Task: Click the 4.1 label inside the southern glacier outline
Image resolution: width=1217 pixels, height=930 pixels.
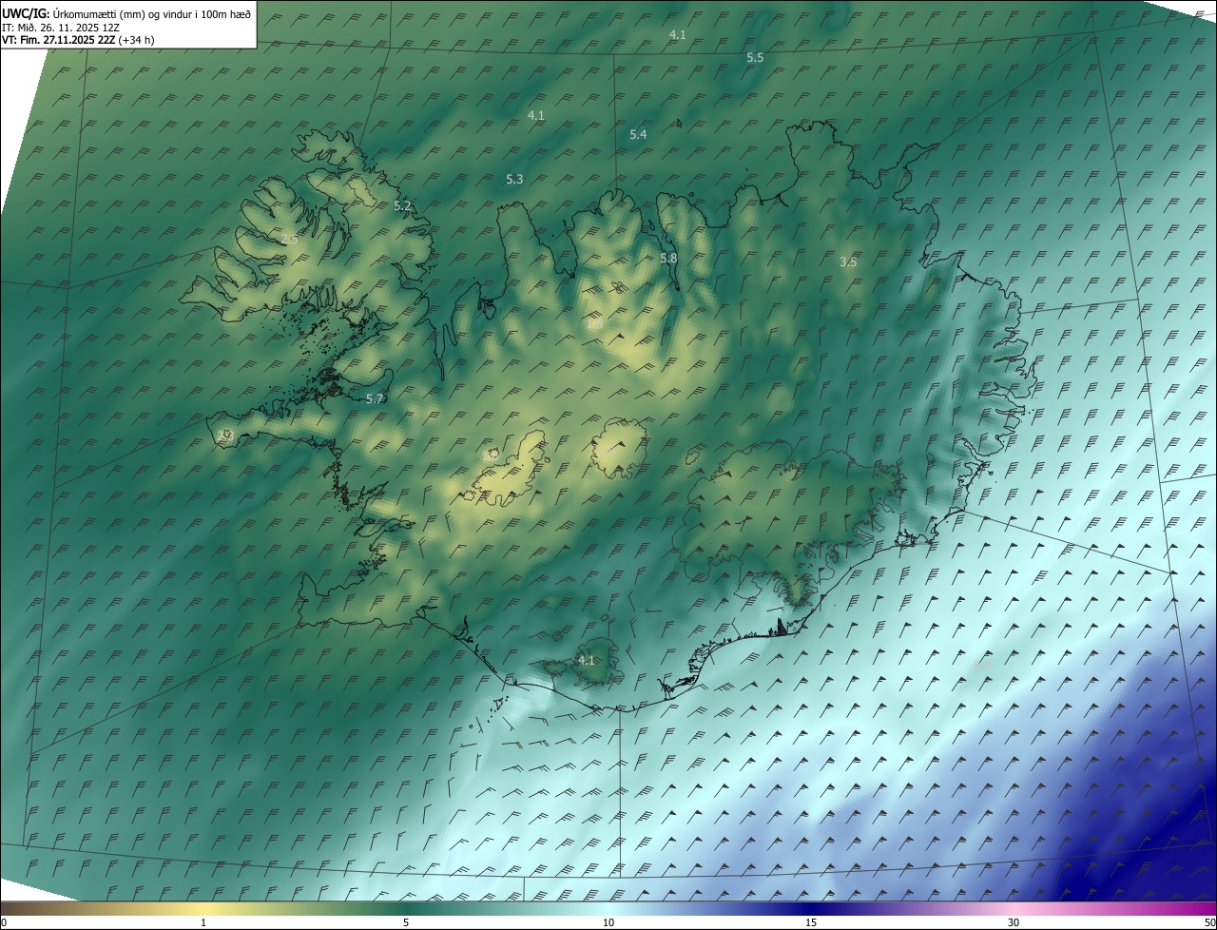Action: tap(586, 660)
